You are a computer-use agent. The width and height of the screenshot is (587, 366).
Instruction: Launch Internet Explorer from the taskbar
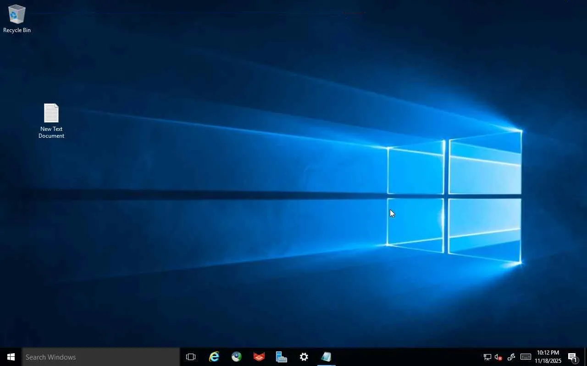[x=214, y=357]
